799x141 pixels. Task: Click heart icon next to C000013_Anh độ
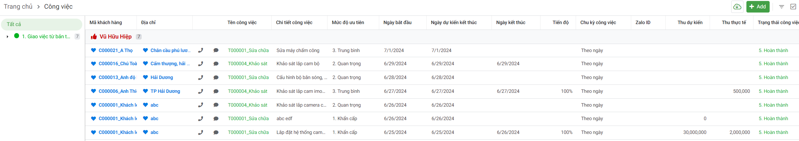pyautogui.click(x=93, y=77)
